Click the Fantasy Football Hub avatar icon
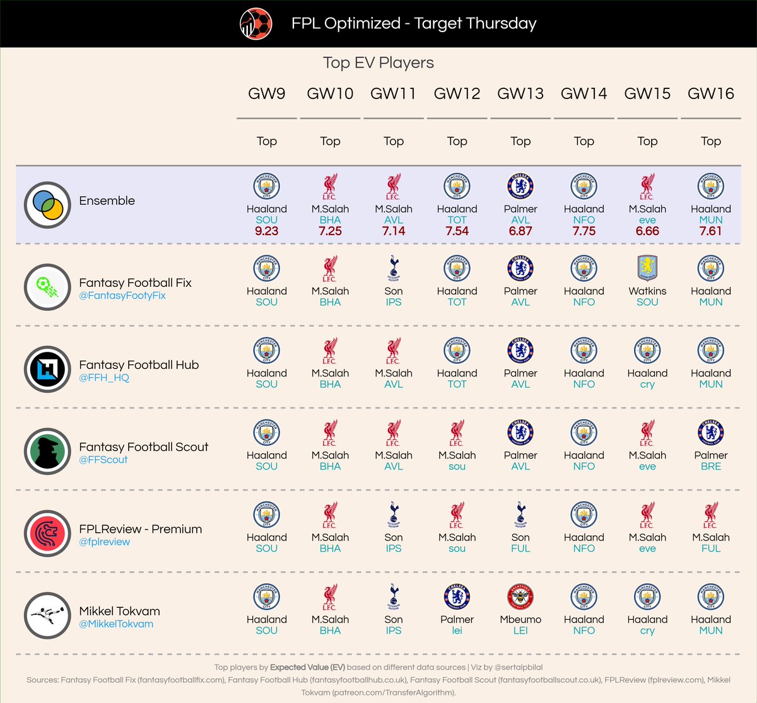757x703 pixels. click(x=47, y=369)
